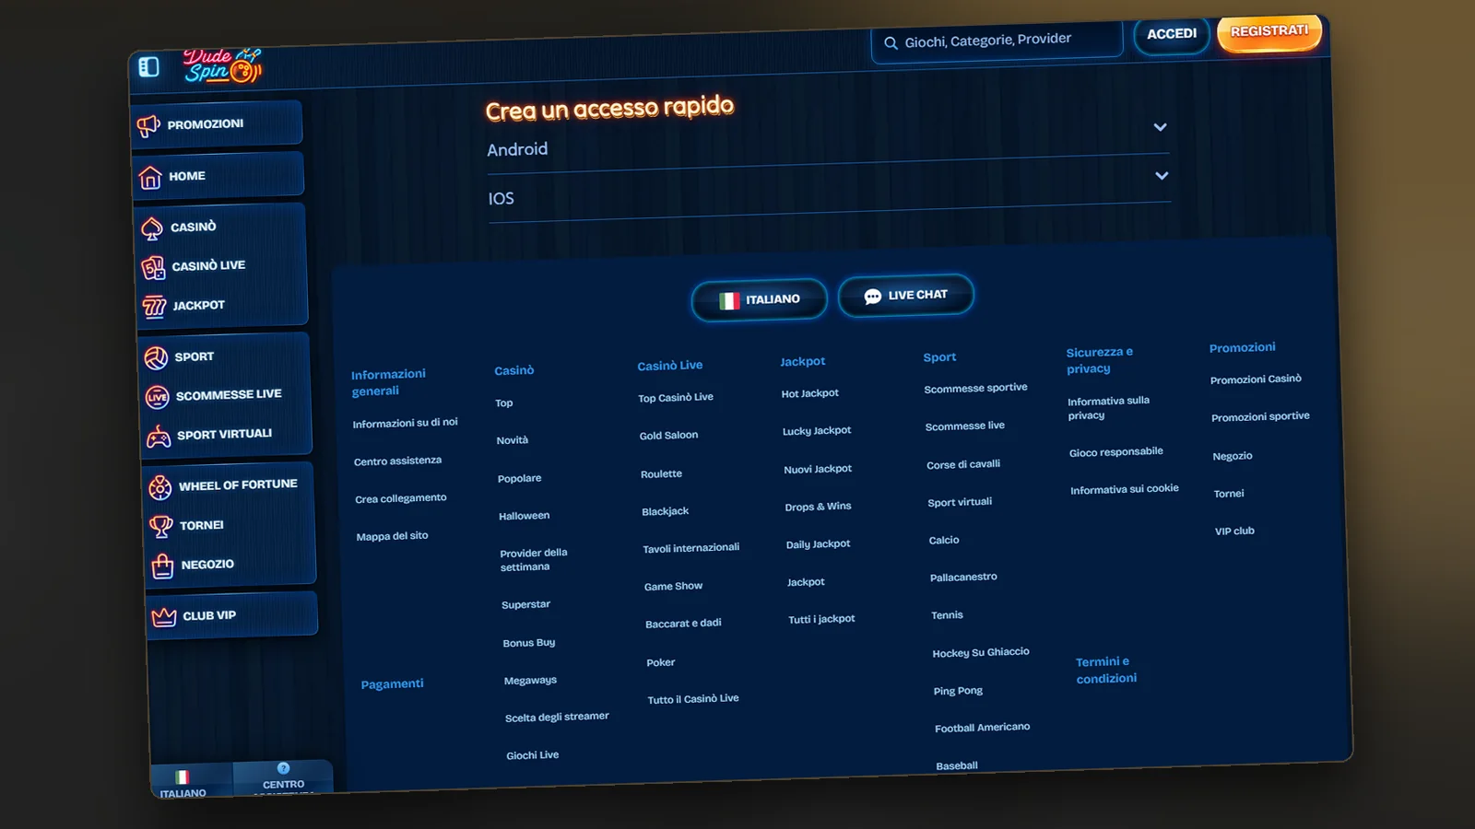Image resolution: width=1475 pixels, height=829 pixels.
Task: Open the Tavoli internazionali link
Action: [690, 548]
